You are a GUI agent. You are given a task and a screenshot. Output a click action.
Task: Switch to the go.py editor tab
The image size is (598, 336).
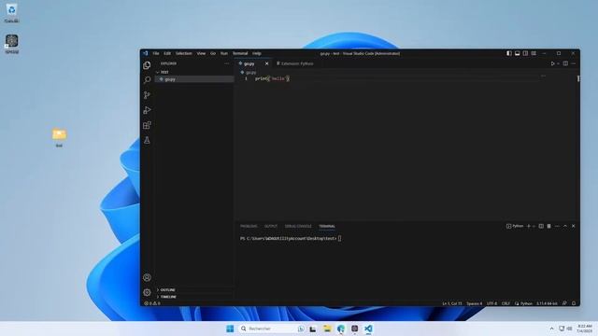[x=249, y=63]
